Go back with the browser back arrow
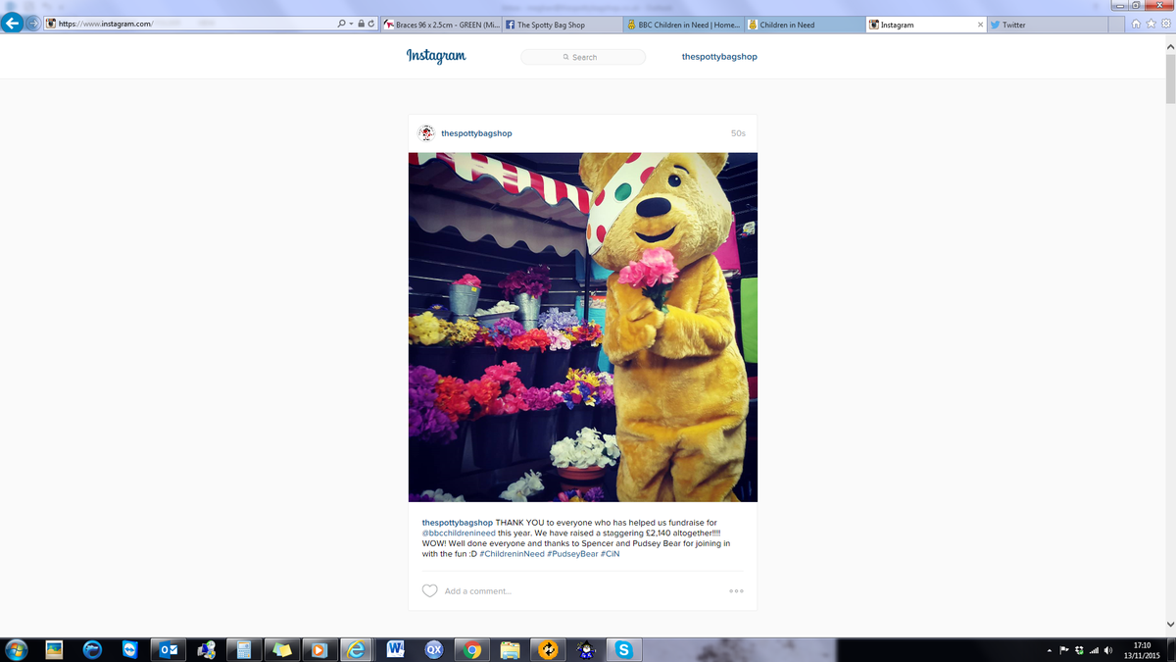 pos(14,25)
